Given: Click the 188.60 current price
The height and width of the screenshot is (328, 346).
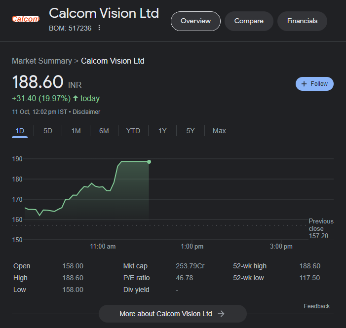Looking at the screenshot, I should point(38,82).
